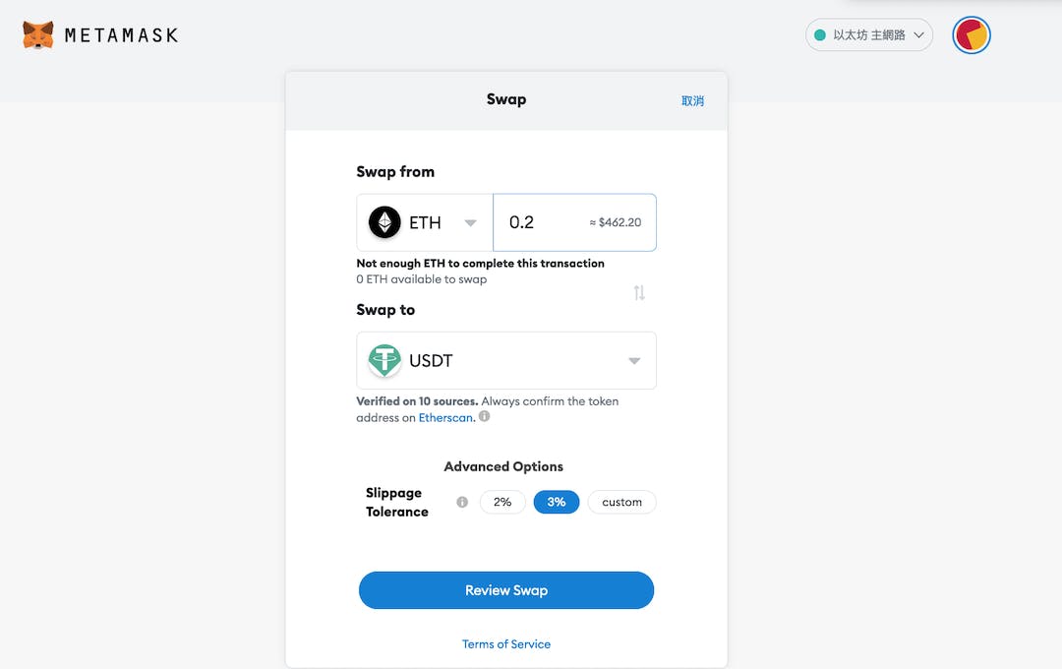Click the MetaMask fox logo

point(38,35)
